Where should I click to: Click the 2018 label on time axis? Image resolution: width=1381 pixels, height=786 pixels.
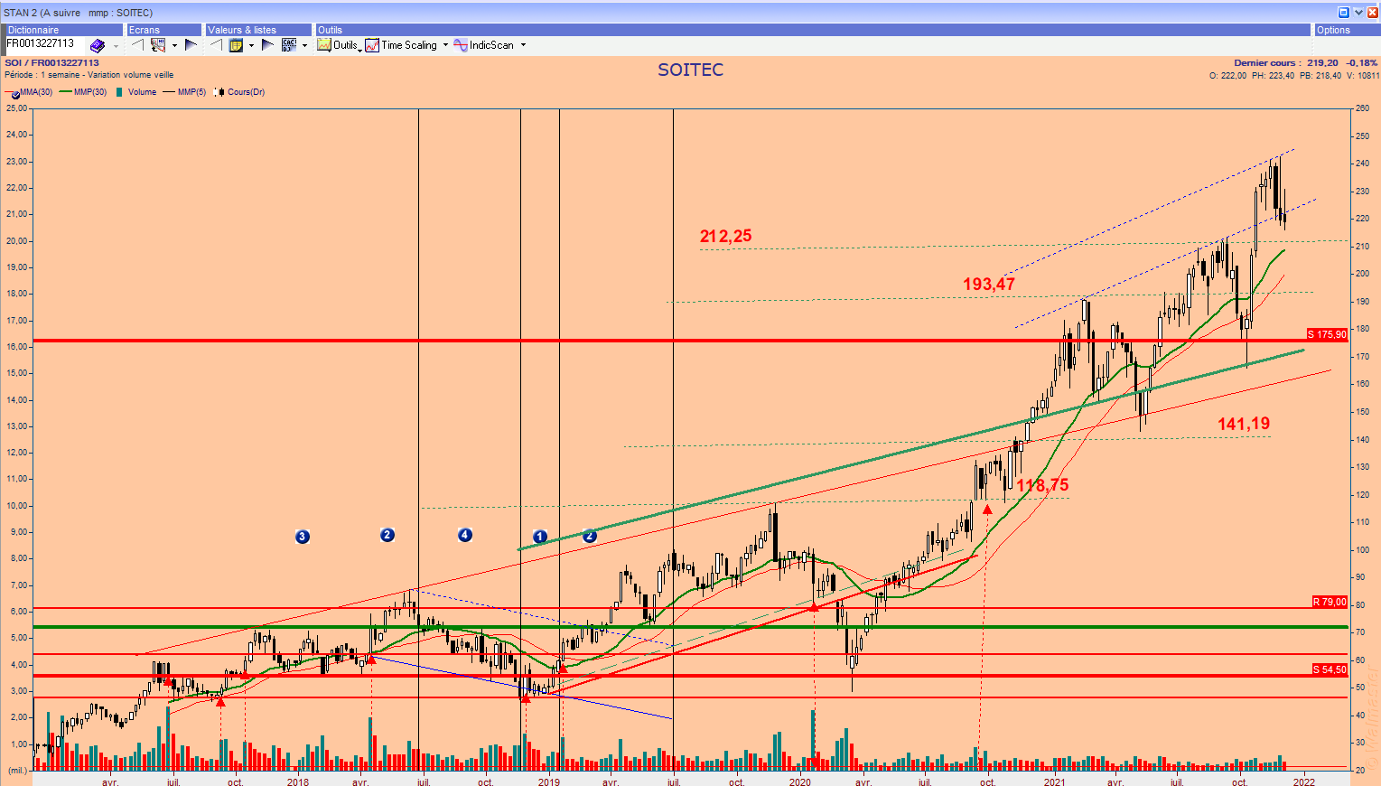click(x=298, y=782)
